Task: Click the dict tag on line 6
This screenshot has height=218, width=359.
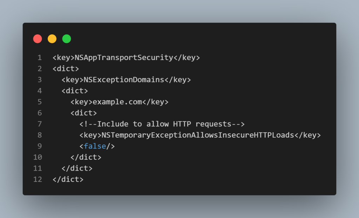Action: pos(83,113)
